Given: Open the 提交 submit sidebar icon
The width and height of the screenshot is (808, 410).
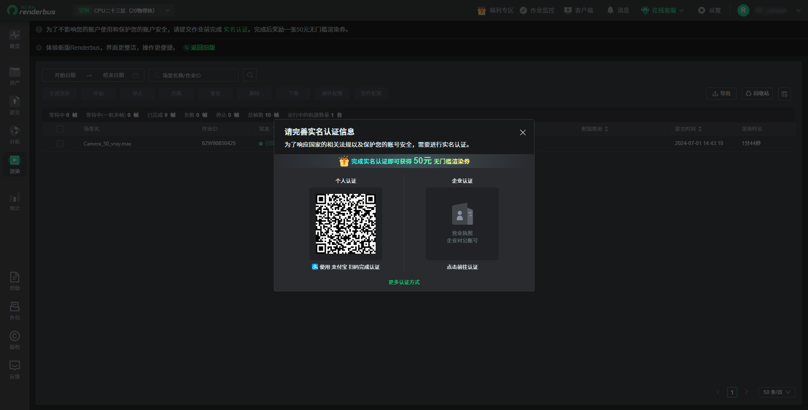Looking at the screenshot, I should click(15, 105).
